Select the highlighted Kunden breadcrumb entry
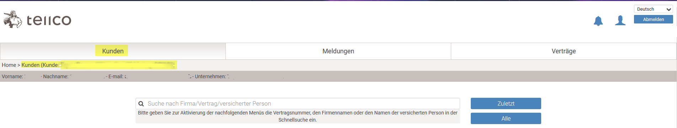Screen dimensions: 677x128 (x=99, y=65)
